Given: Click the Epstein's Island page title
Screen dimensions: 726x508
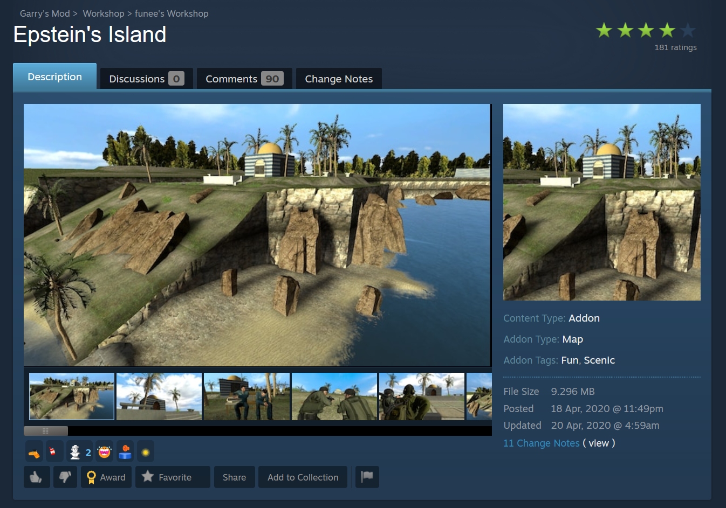Looking at the screenshot, I should [x=90, y=34].
